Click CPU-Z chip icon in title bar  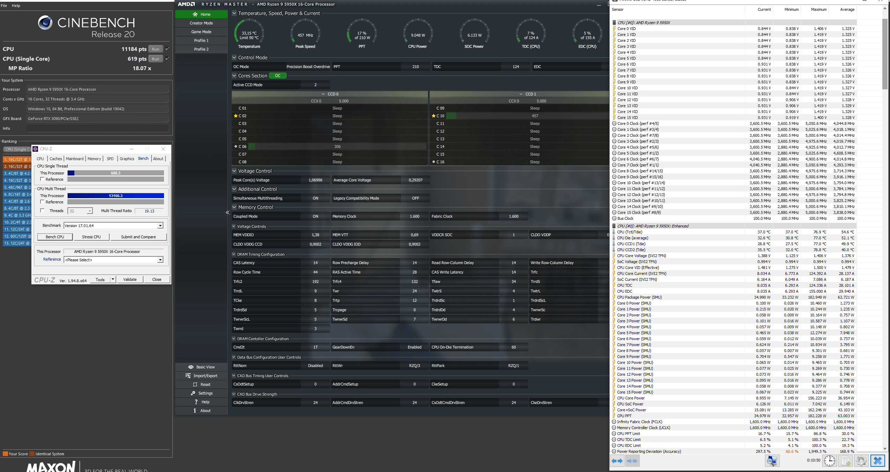(x=36, y=149)
